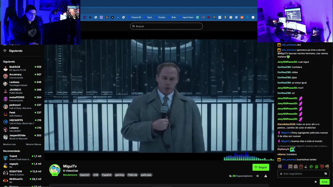Open the Lulaavy channel in the sidebar
This screenshot has width=333, height=187.
pos(22,129)
